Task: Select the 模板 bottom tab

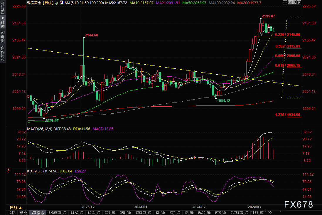Action: (x=23, y=213)
